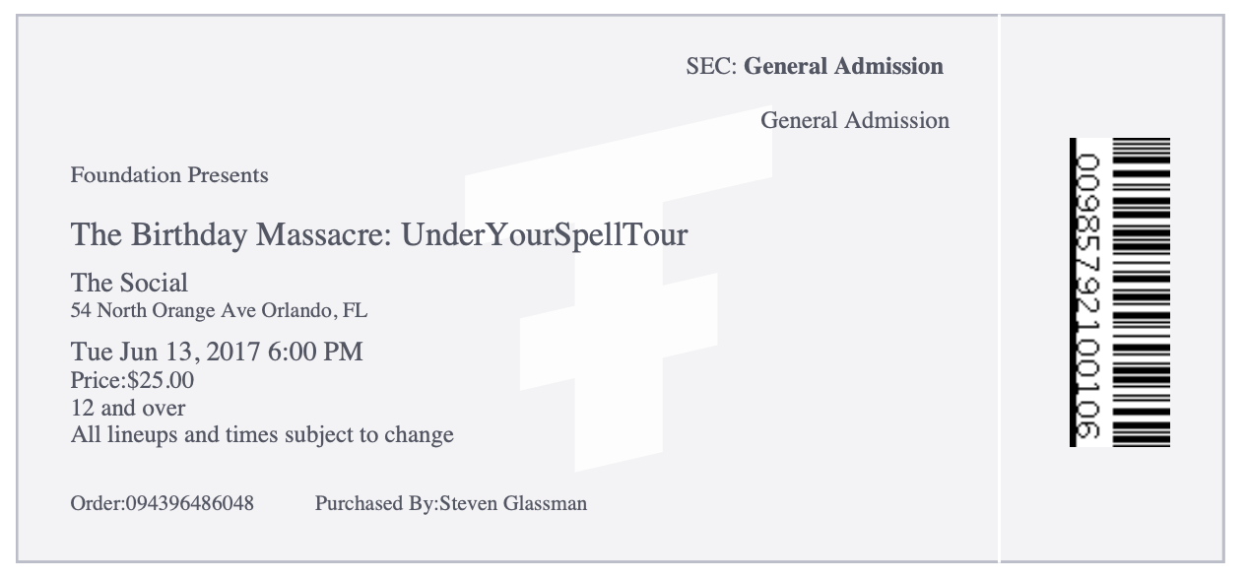Viewport: 1247px width, 579px height.
Task: Click the ticket barcode
Action: coord(1141,292)
